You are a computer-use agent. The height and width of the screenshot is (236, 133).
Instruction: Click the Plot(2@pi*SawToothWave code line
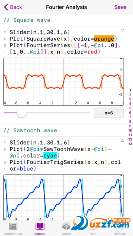[x=60, y=152]
